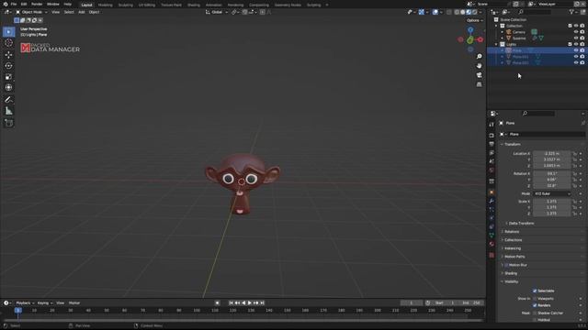Hide Camera in viewport via eye
This screenshot has height=330, width=588.
click(576, 32)
